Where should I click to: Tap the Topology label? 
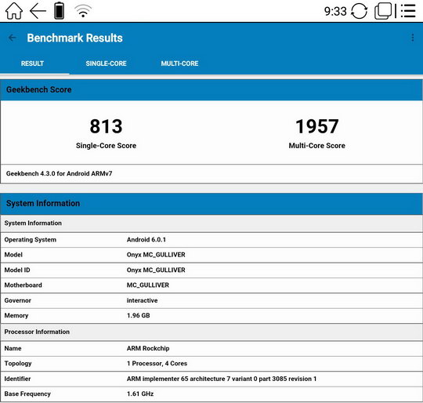click(x=18, y=364)
